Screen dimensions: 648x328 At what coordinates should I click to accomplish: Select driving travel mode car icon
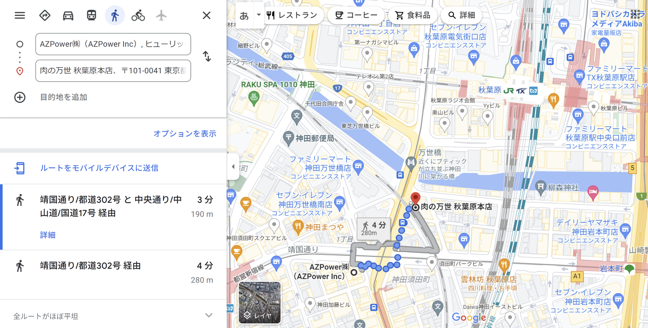point(68,16)
